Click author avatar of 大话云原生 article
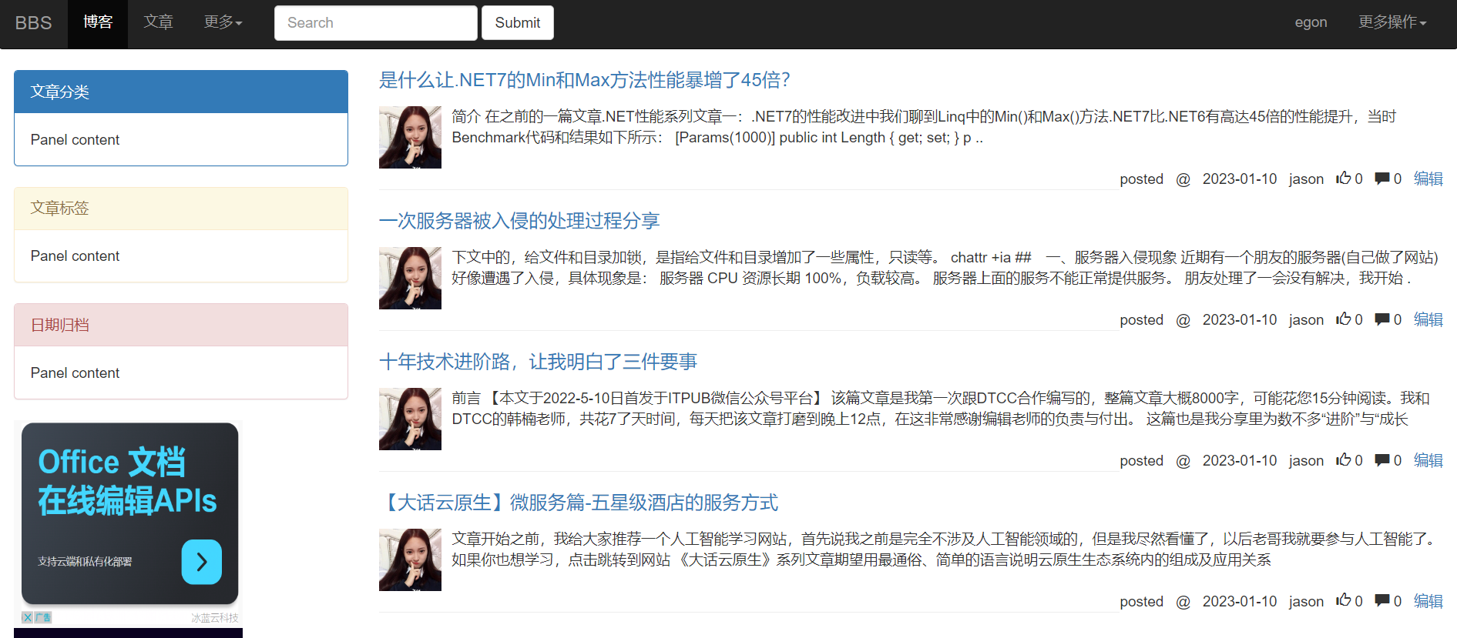This screenshot has width=1457, height=638. 410,560
